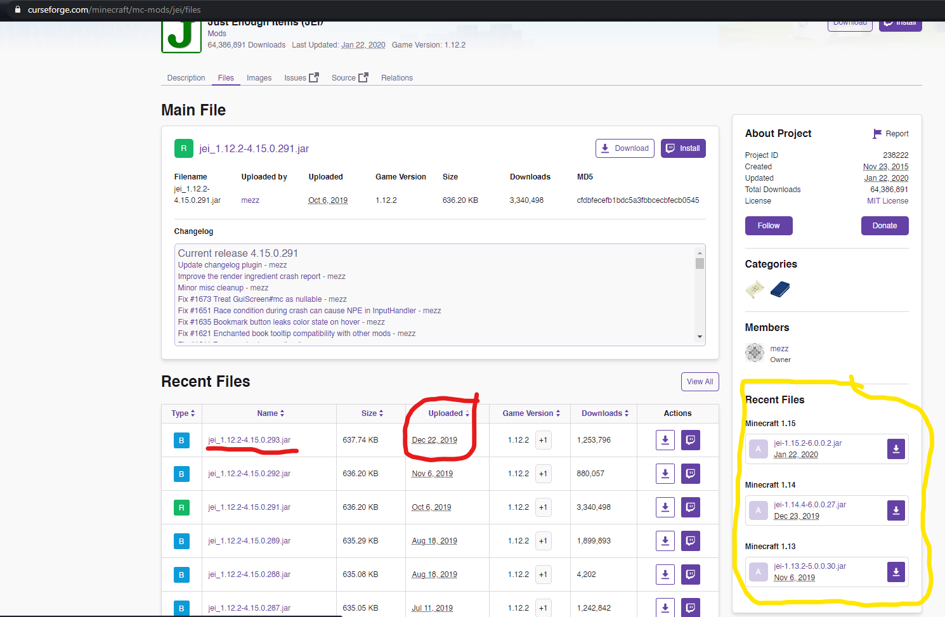
Task: Open the Issues external tab
Action: [301, 78]
